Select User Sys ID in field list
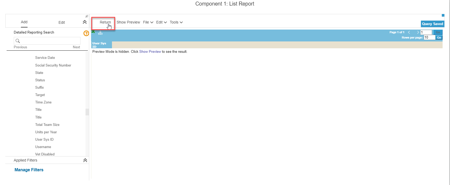This screenshot has width=450, height=185. 44,139
